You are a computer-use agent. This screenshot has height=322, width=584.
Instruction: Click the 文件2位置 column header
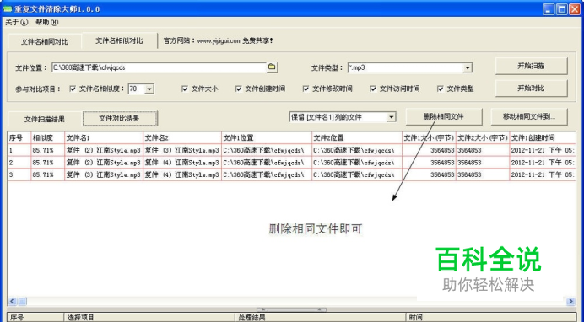pos(357,138)
